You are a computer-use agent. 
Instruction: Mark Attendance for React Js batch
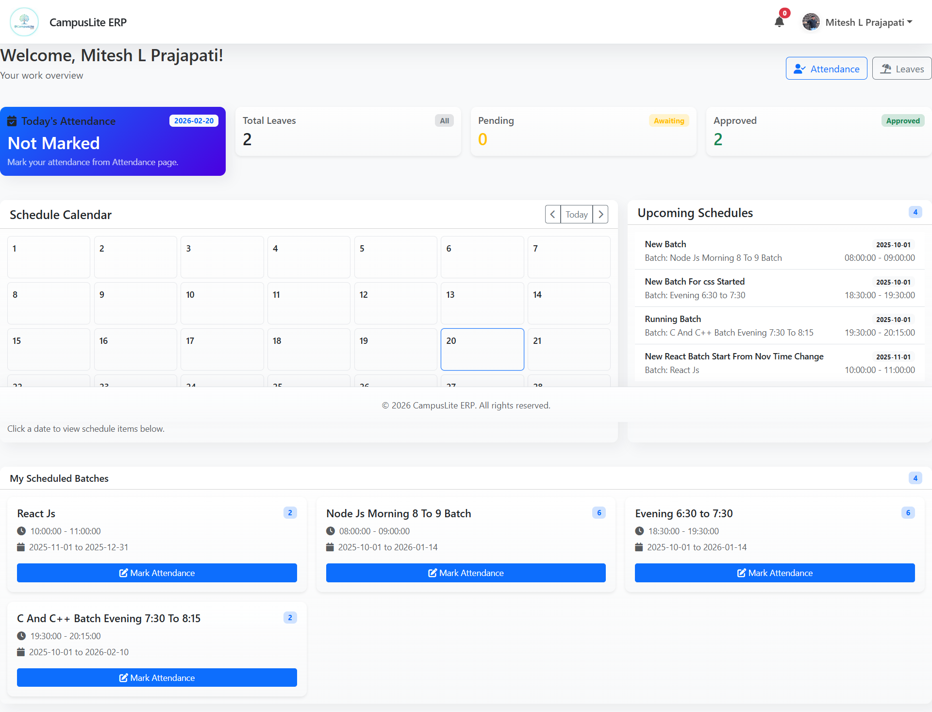[157, 573]
